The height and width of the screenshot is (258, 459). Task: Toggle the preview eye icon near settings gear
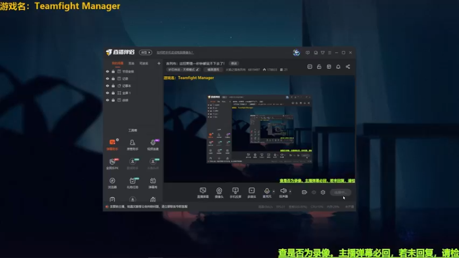point(314,192)
